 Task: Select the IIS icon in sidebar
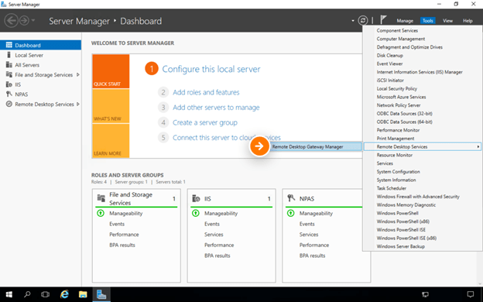coord(9,84)
